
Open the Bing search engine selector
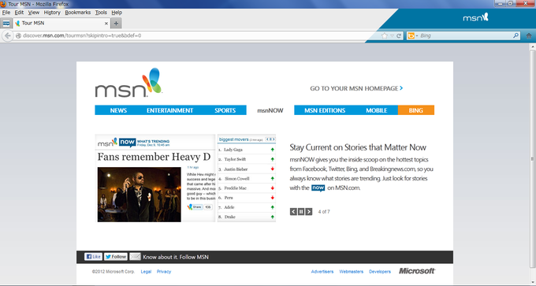point(412,35)
